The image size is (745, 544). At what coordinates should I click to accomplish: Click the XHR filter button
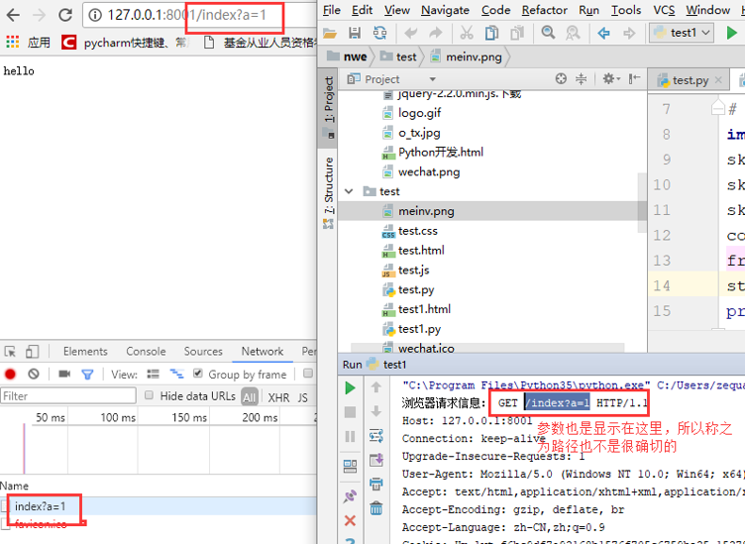point(278,396)
